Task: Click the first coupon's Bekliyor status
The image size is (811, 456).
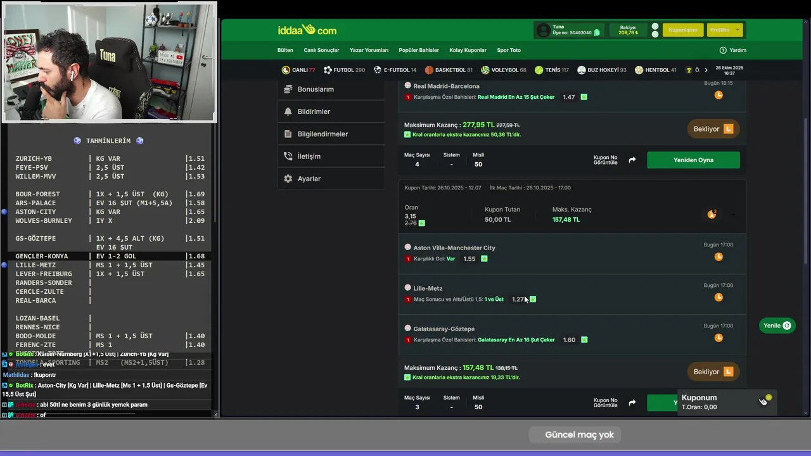Action: [x=713, y=129]
